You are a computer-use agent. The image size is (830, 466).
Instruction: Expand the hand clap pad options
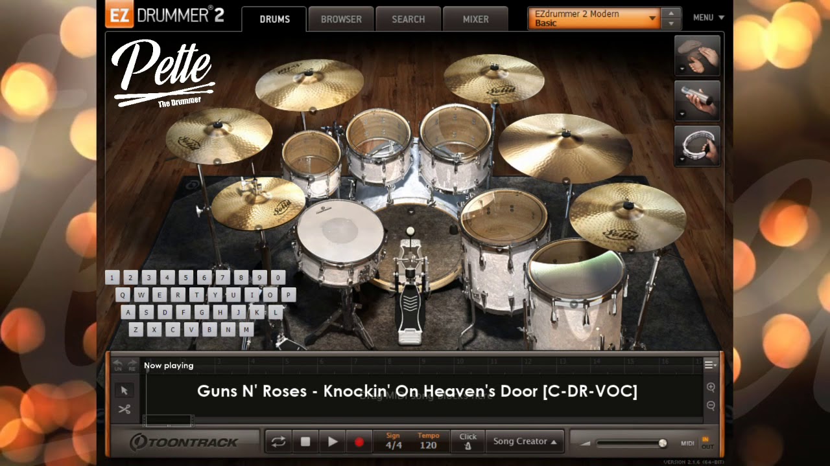[682, 69]
